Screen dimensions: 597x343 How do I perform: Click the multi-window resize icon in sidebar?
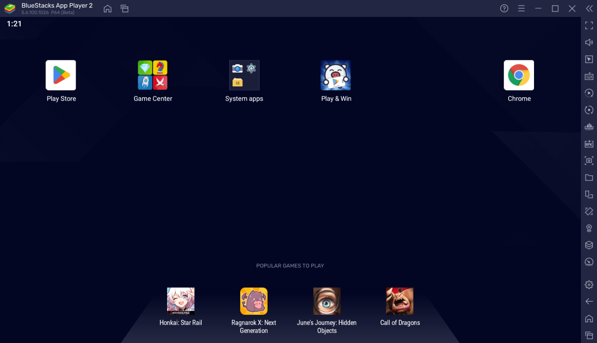(x=589, y=194)
